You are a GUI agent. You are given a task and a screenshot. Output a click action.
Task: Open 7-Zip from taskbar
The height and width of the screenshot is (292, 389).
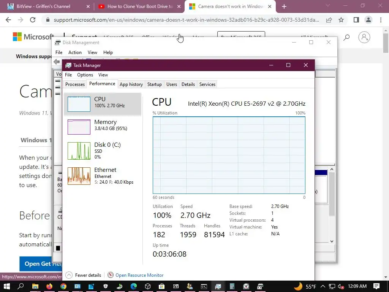(176, 286)
